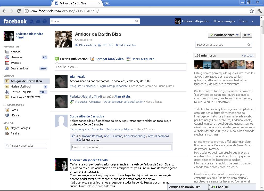The height and width of the screenshot is (191, 264).
Task: Click the browser forward arrow
Action: coord(11,11)
